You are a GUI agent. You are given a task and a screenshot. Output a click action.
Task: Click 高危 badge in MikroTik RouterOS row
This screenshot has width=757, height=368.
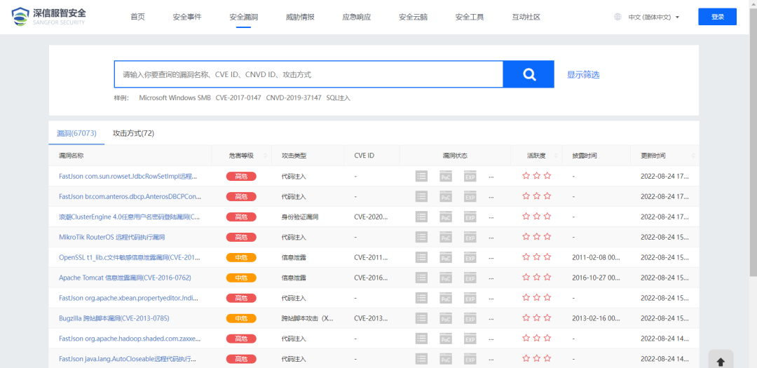pyautogui.click(x=241, y=238)
